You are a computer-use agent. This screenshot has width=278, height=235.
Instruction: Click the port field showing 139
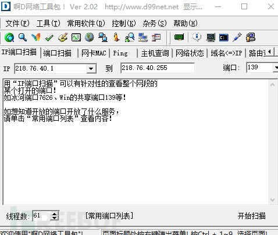coord(259,68)
